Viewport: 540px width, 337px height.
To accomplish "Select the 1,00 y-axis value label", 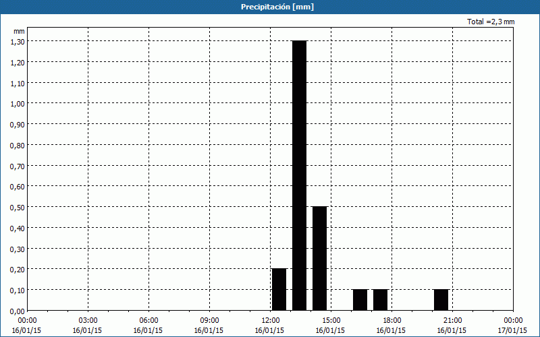I will [x=18, y=103].
